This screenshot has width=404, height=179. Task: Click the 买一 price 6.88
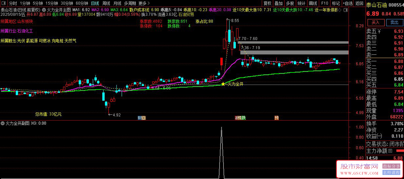(398, 61)
